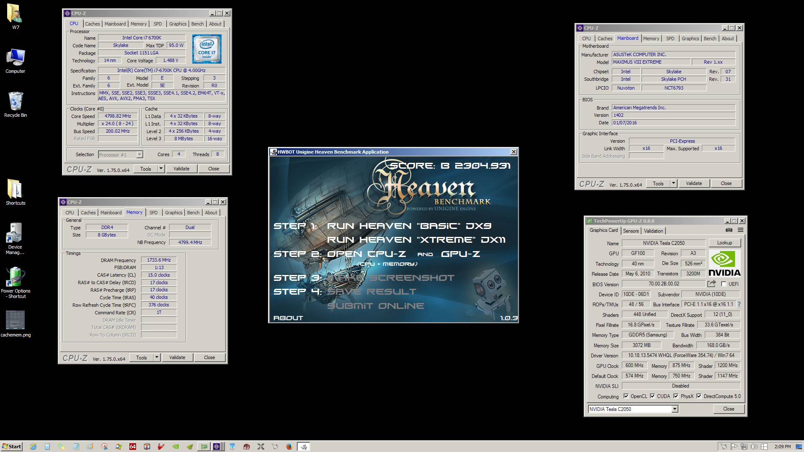Expand Tools arrow in CPU-Z Memory window
Screen dimensions: 804x452
(x=157, y=357)
